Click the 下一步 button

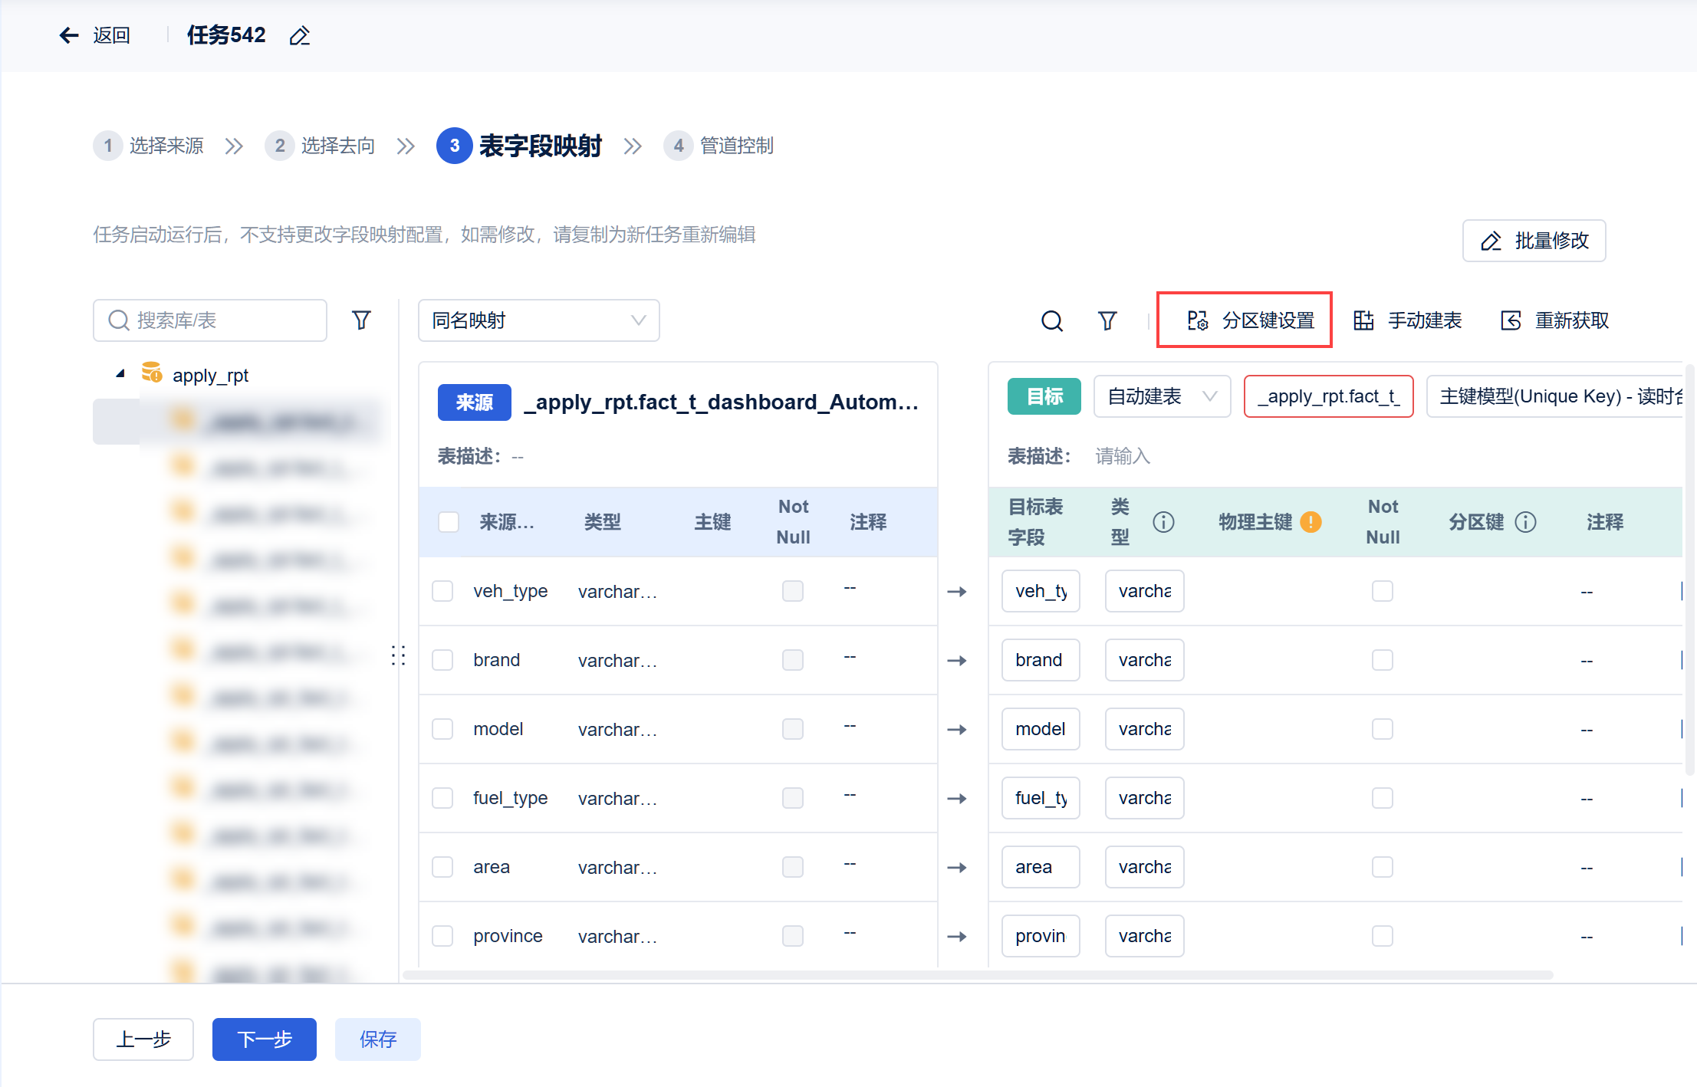(x=264, y=1039)
